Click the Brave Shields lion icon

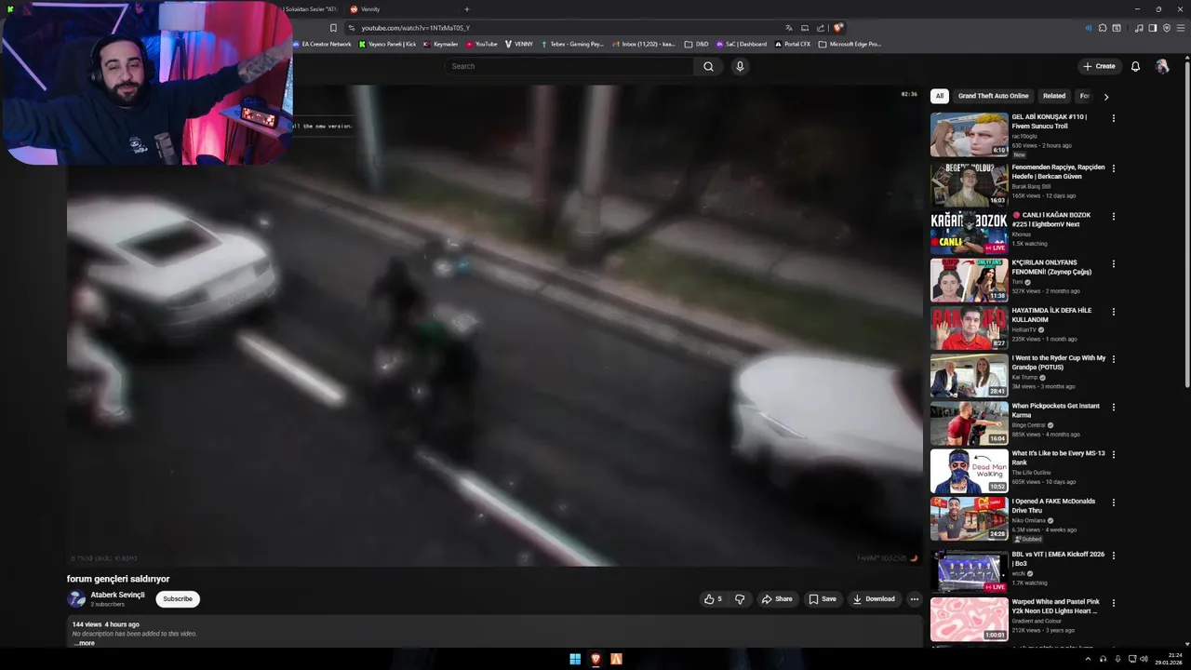[838, 28]
